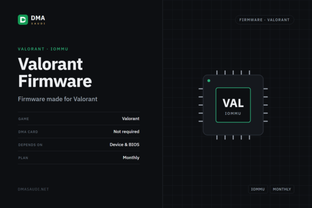Click the 'Valorant' game value
The height and width of the screenshot is (208, 312).
point(131,119)
